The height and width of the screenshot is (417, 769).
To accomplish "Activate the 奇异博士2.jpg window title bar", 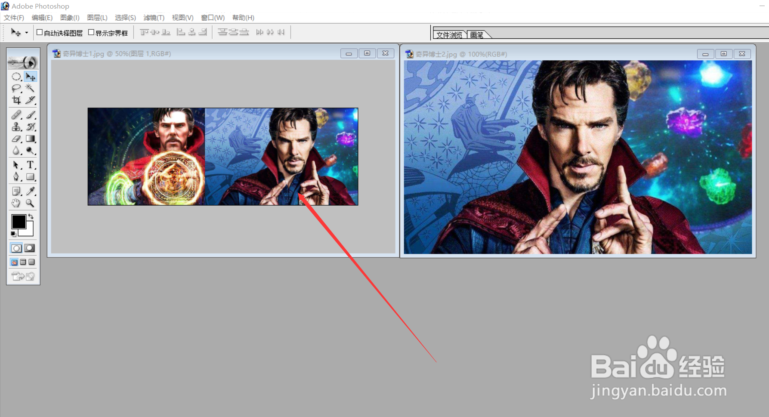I will [x=578, y=54].
